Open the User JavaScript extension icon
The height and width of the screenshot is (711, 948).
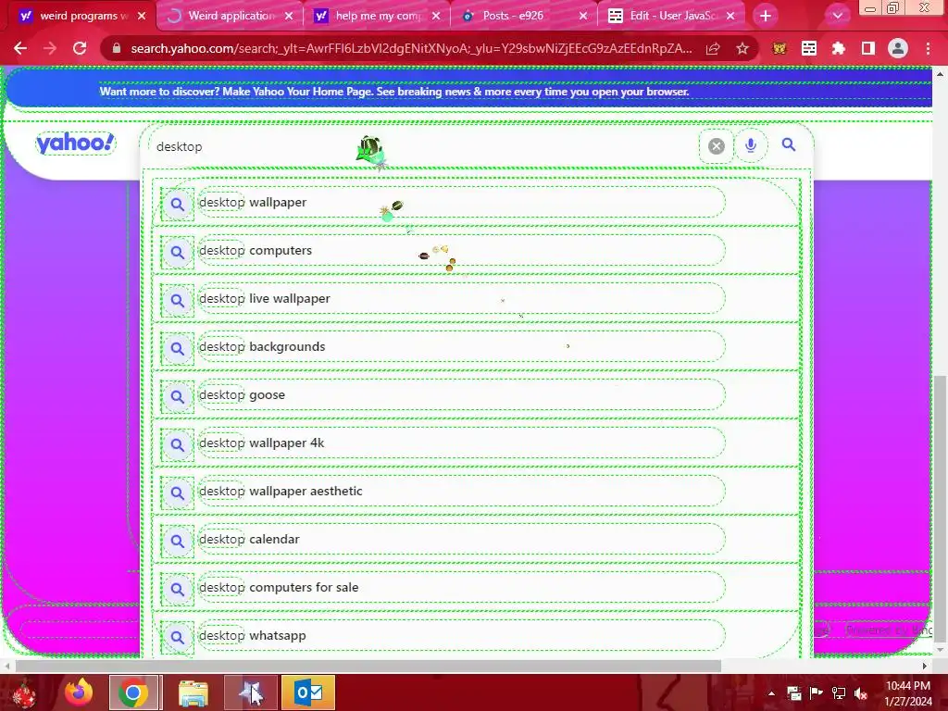tap(809, 48)
